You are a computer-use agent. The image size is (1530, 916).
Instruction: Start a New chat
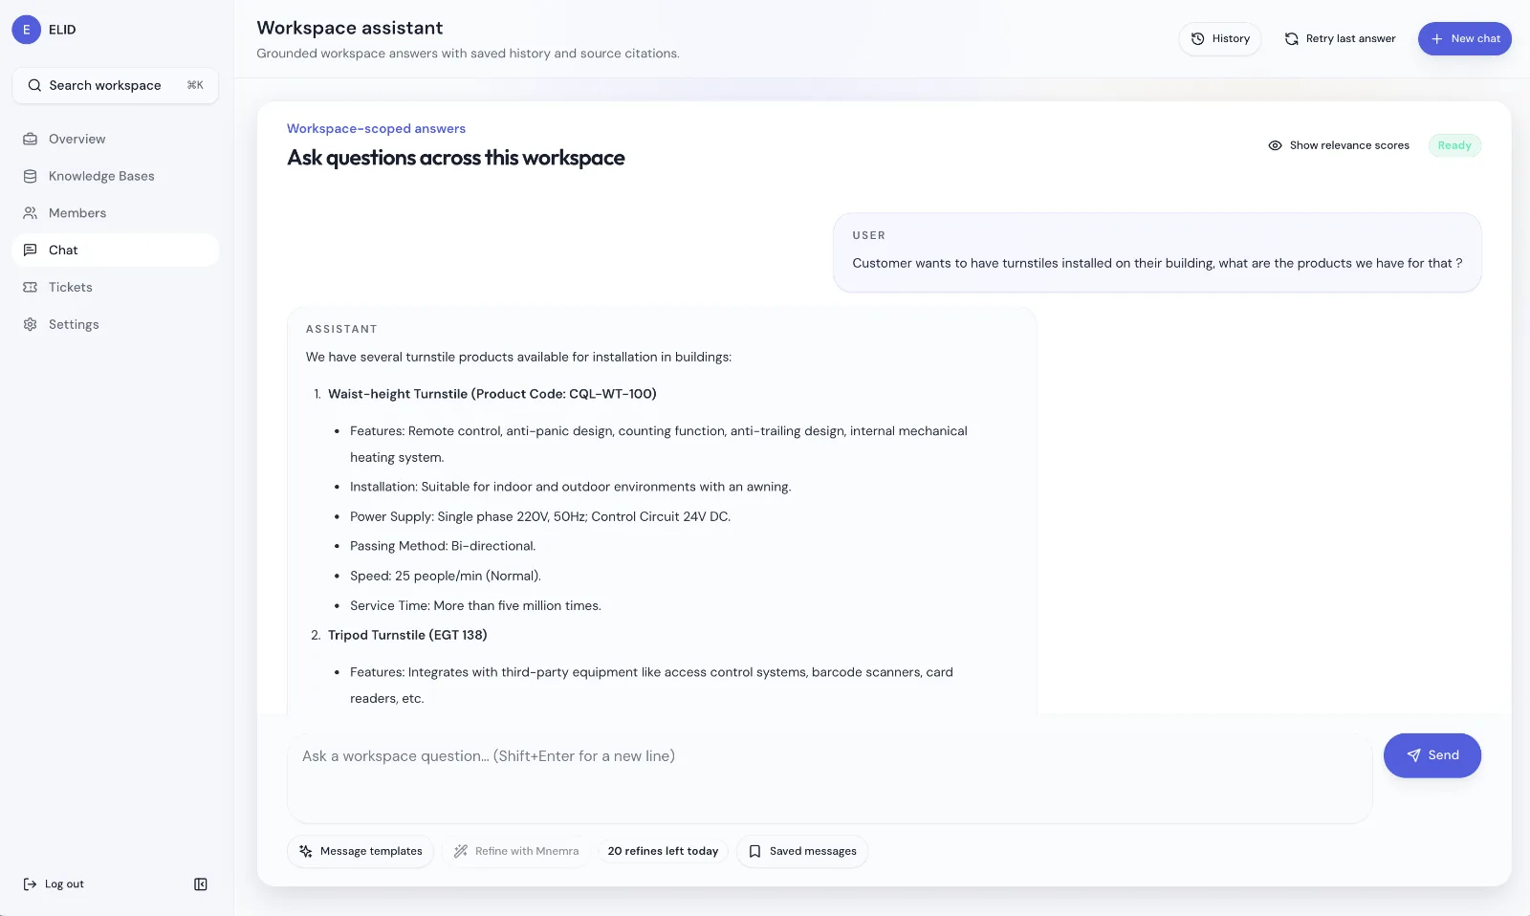point(1465,38)
